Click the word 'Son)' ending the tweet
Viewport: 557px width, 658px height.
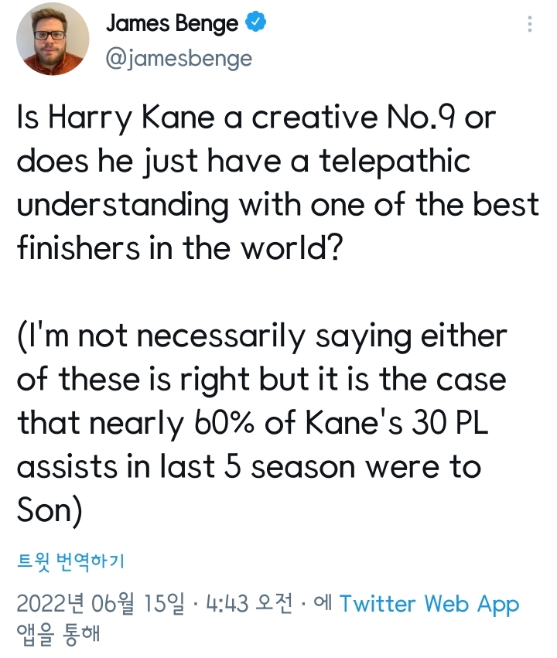[x=50, y=511]
